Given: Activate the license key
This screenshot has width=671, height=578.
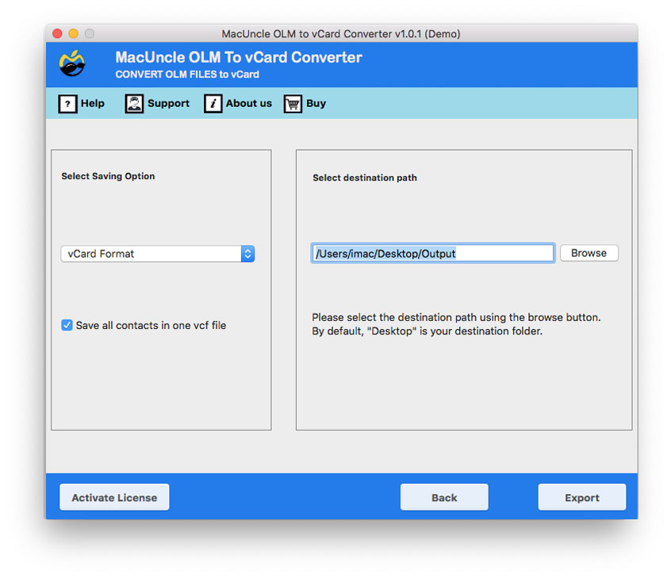Looking at the screenshot, I should 113,497.
